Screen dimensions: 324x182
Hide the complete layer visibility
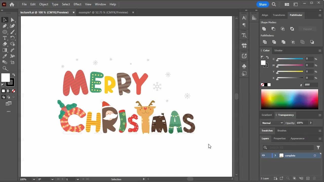pos(263,155)
